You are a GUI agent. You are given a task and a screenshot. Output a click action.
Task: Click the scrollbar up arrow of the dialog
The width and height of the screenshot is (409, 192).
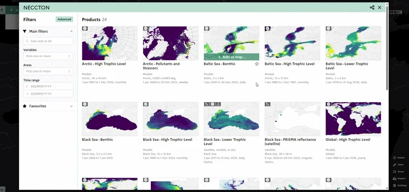click(x=387, y=4)
